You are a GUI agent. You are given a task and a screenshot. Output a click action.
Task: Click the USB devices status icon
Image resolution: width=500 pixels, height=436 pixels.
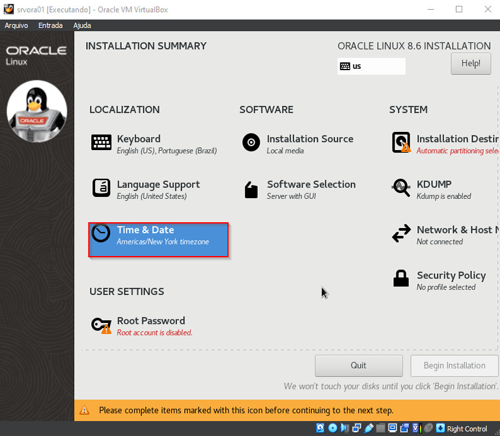(368, 428)
